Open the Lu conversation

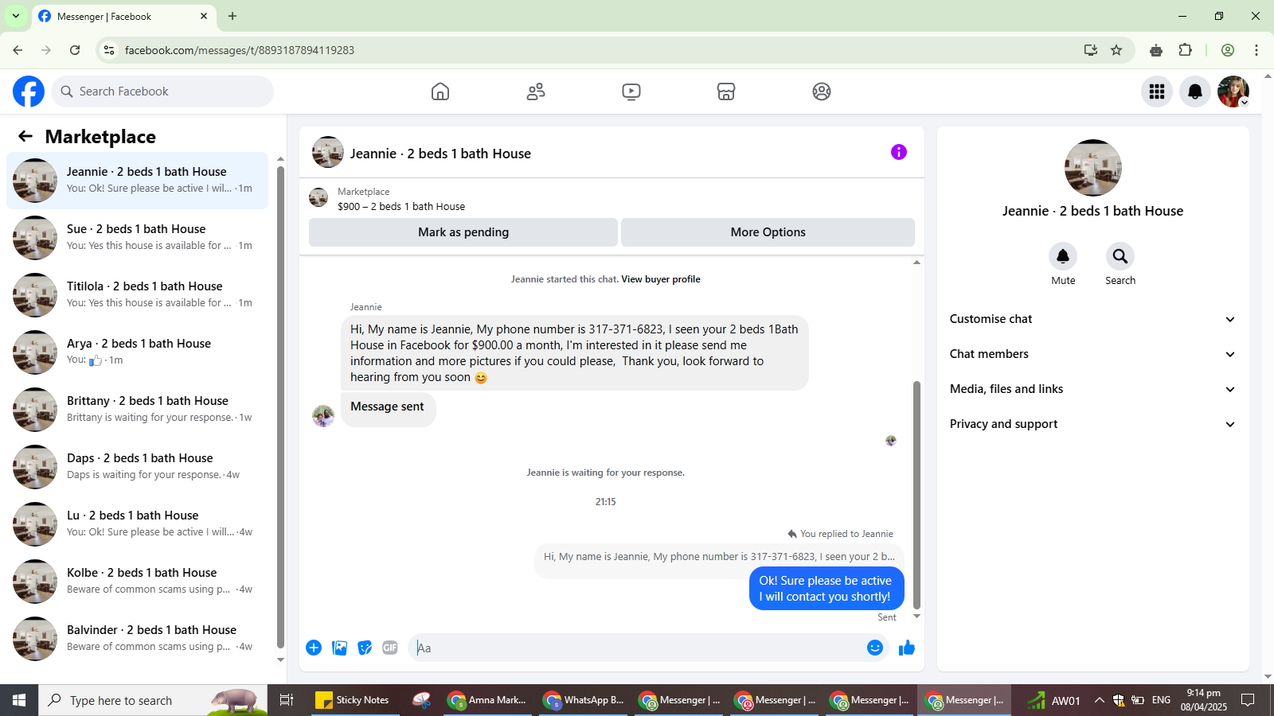click(137, 524)
